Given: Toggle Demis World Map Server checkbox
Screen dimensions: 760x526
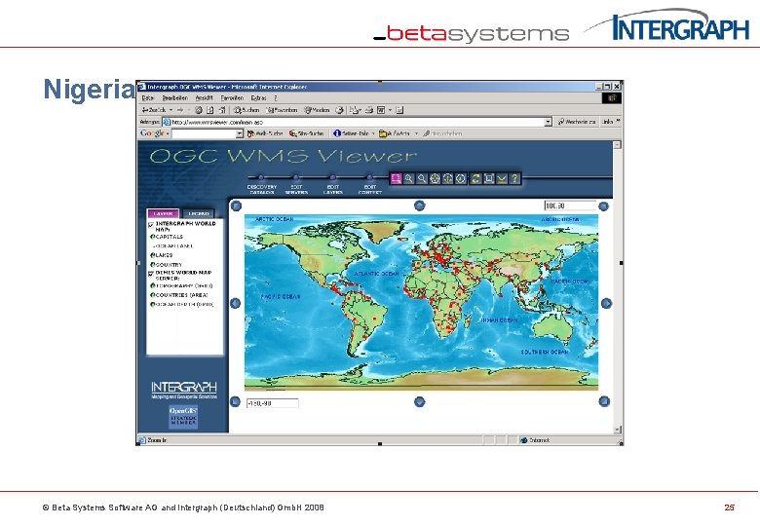Looking at the screenshot, I should click(151, 274).
